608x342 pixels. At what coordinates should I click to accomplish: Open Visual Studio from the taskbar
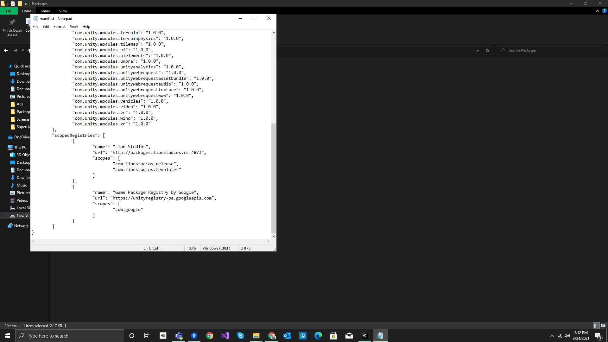pos(225,335)
